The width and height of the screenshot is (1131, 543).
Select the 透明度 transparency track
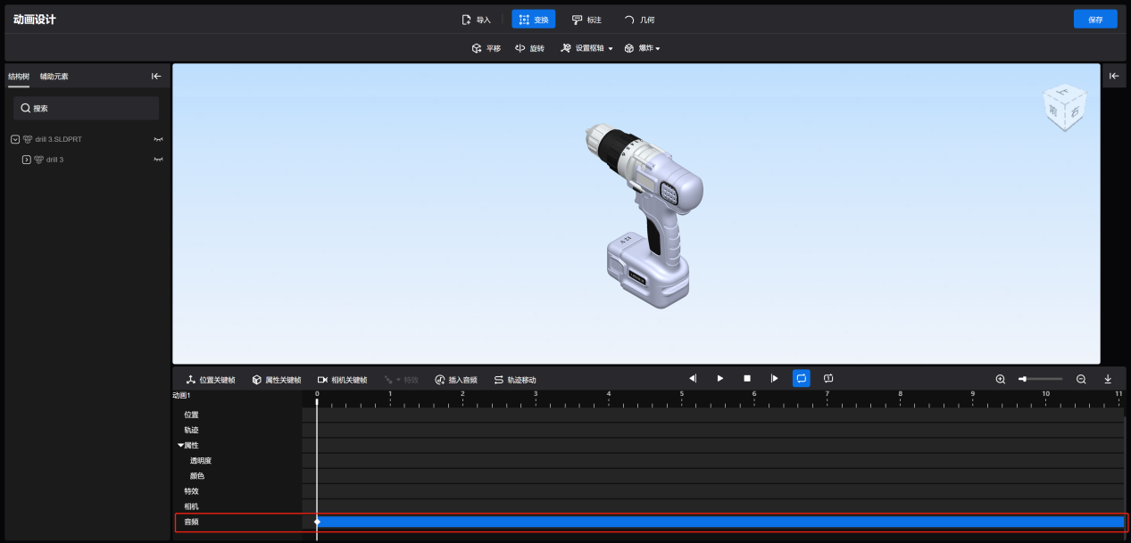(x=201, y=461)
